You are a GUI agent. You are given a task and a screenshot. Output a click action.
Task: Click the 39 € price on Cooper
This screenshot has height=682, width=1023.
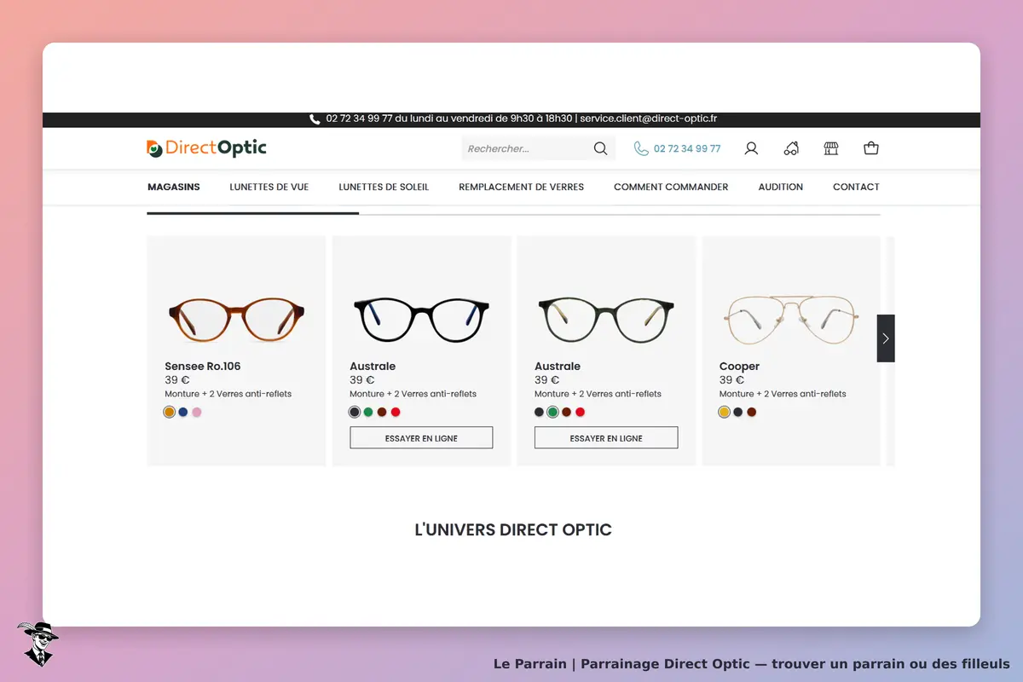(x=731, y=380)
